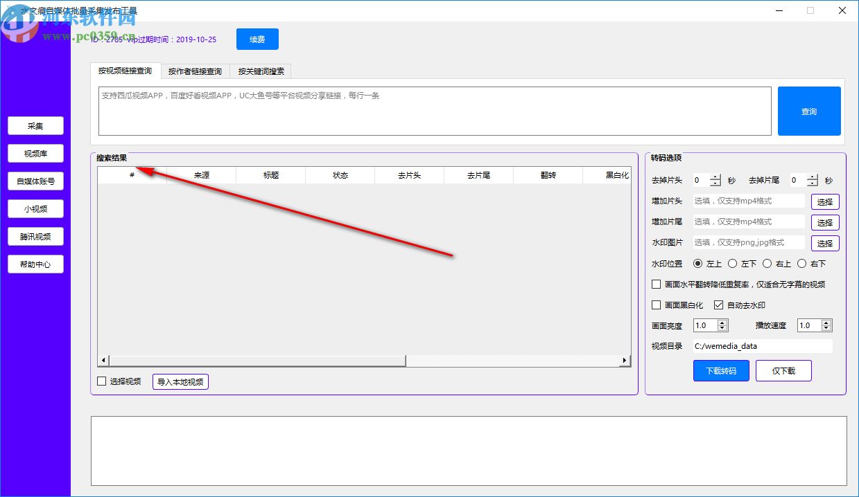Click the 状态 column header
The height and width of the screenshot is (497, 859).
click(340, 175)
